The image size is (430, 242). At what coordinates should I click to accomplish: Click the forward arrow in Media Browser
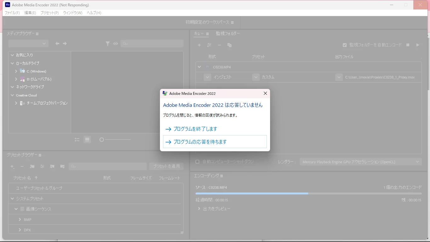(x=65, y=43)
